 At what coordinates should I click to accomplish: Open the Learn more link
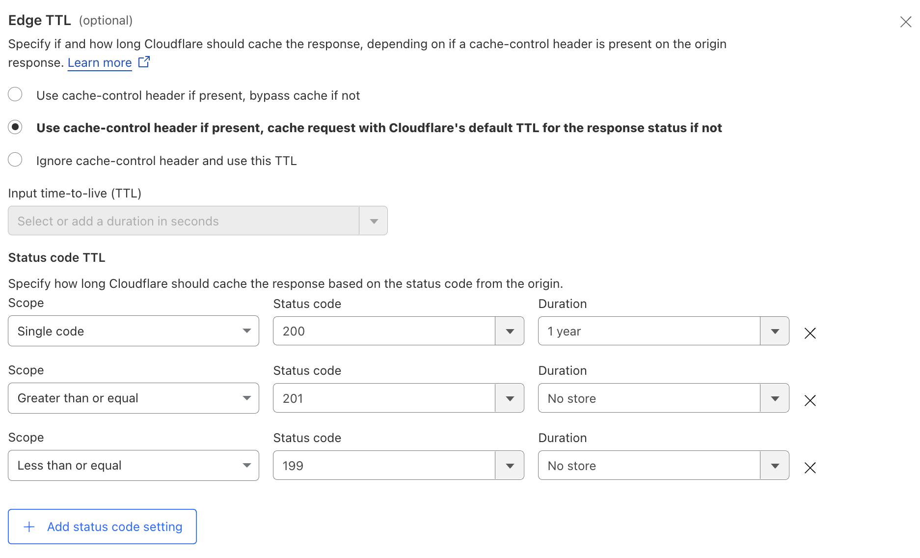pos(99,62)
